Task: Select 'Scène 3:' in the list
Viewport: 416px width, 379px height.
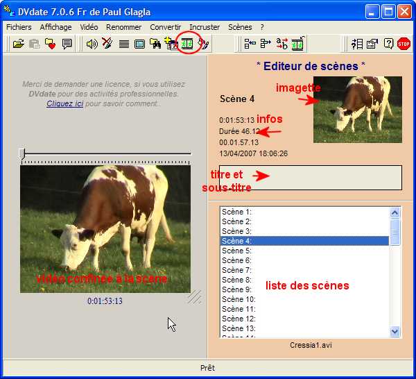Action: click(x=304, y=231)
